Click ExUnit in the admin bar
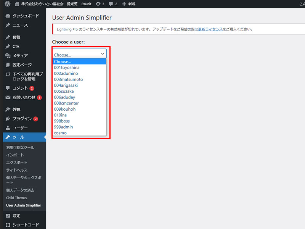Screen dimensions: 305x229 pyautogui.click(x=86, y=4)
